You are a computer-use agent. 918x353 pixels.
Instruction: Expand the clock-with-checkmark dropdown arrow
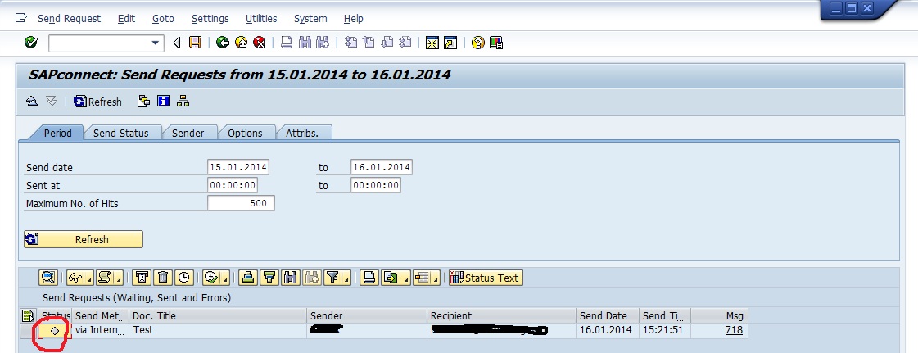tap(226, 280)
